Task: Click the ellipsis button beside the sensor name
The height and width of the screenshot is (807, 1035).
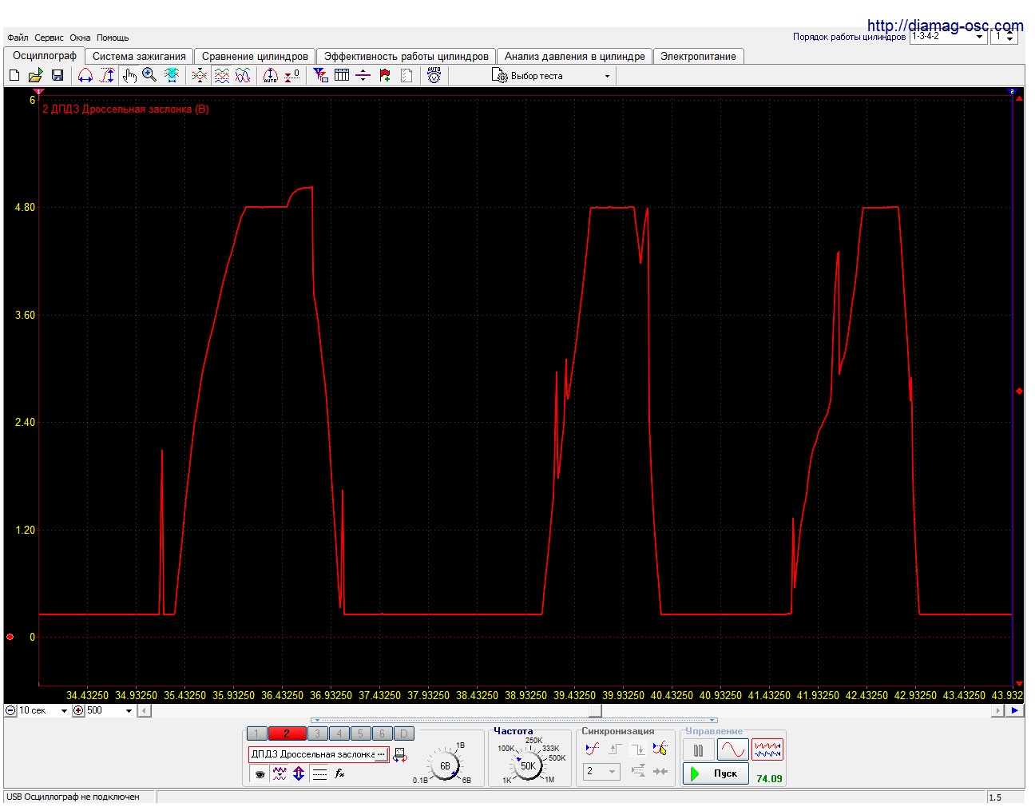Action: tap(381, 754)
